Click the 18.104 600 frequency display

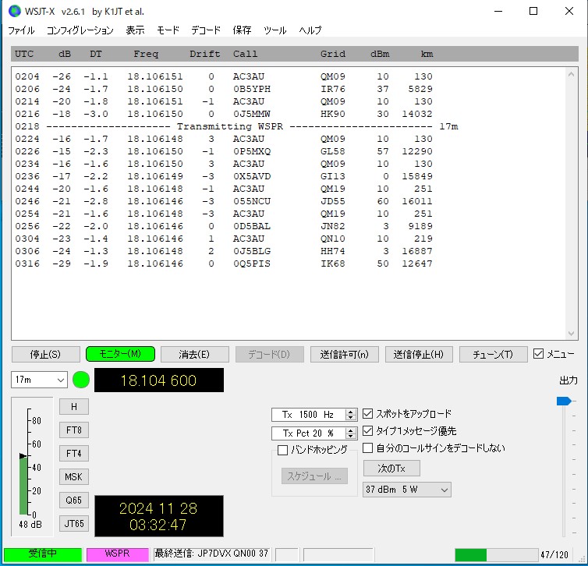point(159,380)
